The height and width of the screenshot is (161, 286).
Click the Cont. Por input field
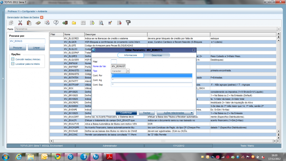(152, 75)
